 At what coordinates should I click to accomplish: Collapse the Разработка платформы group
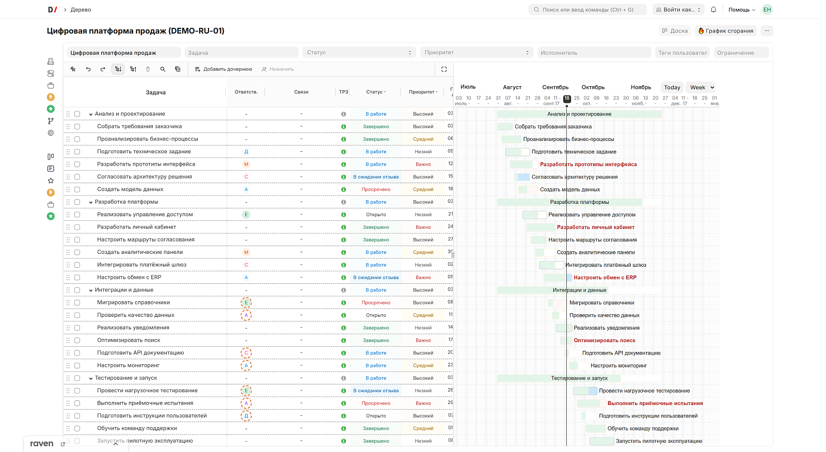(91, 202)
